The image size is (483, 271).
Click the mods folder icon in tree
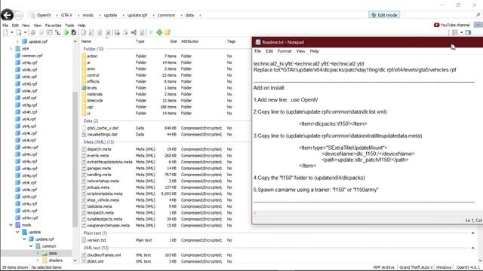coord(18,225)
